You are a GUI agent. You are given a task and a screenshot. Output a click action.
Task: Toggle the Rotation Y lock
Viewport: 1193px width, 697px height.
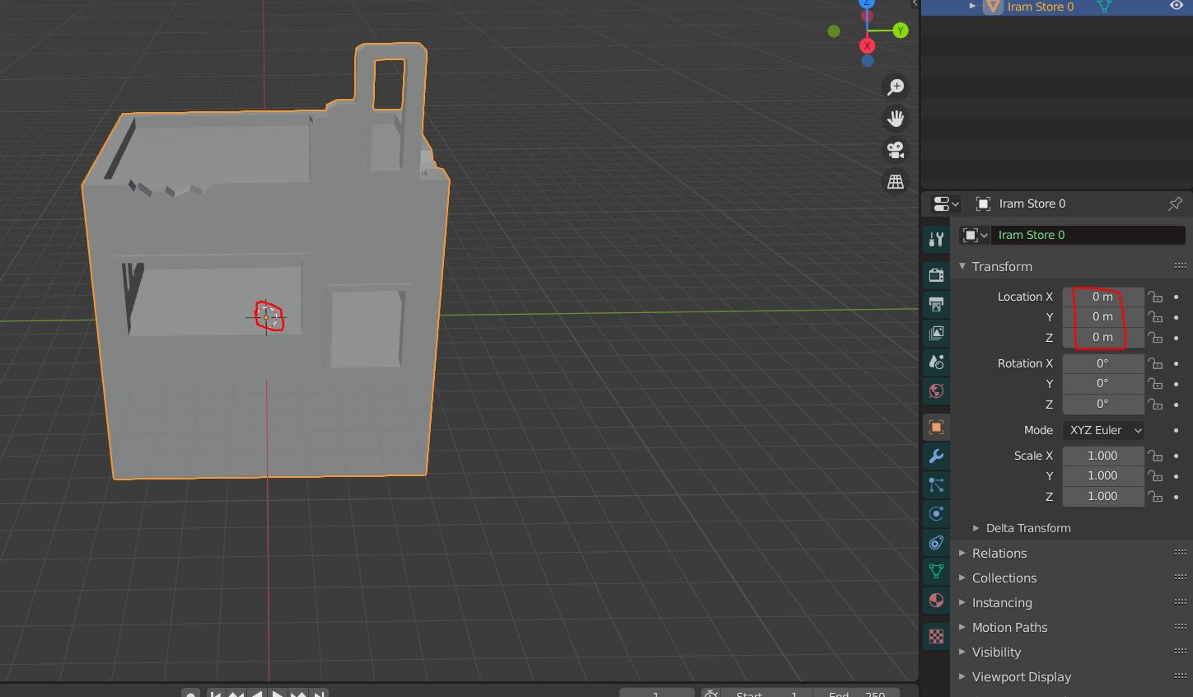(1156, 384)
